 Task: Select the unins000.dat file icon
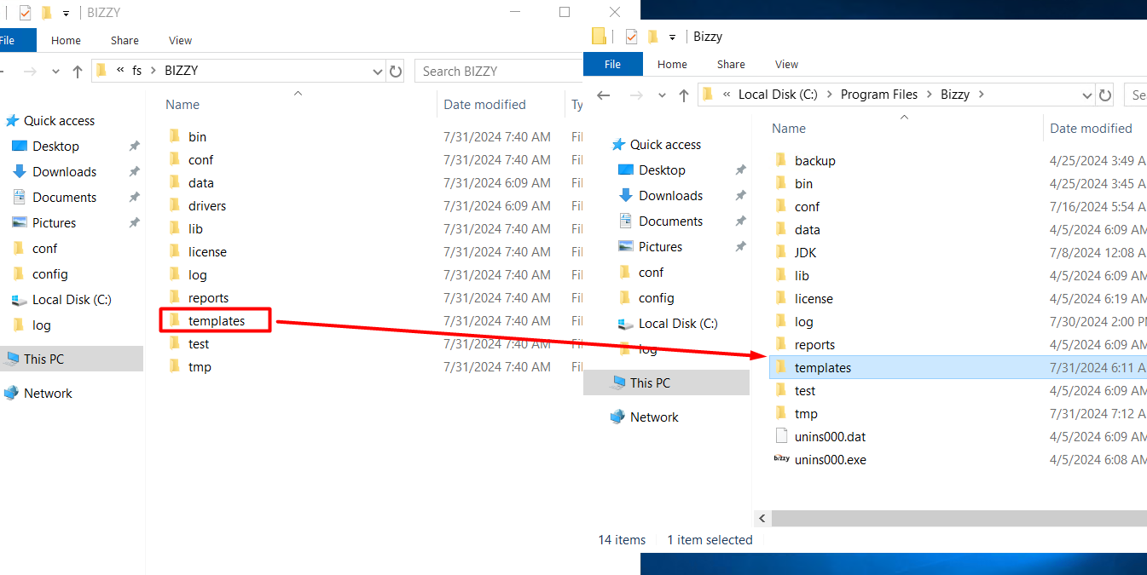coord(781,436)
